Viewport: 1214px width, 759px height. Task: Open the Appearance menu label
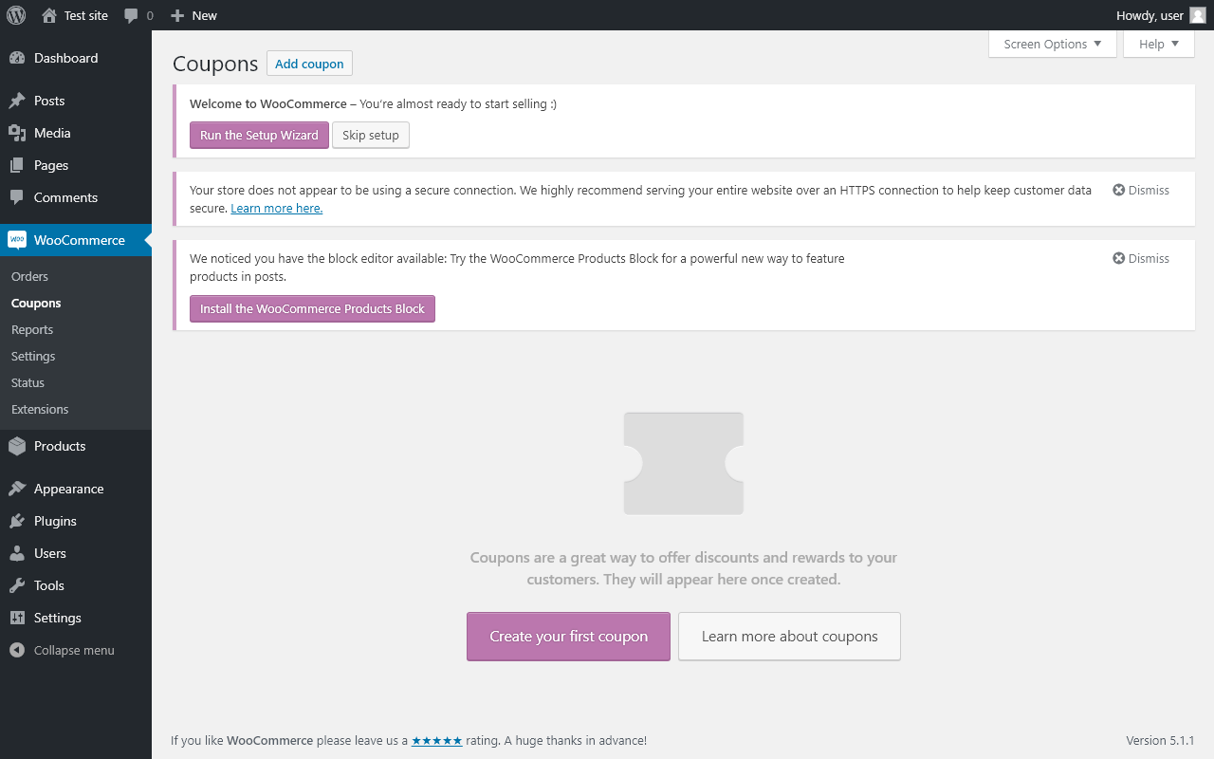point(69,489)
